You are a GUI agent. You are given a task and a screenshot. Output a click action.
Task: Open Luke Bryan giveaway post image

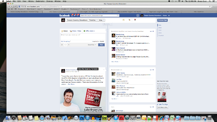click(83, 99)
